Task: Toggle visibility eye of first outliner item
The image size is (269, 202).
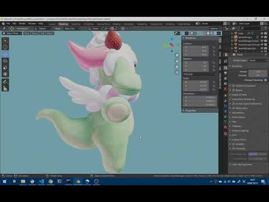Action: click(x=262, y=33)
